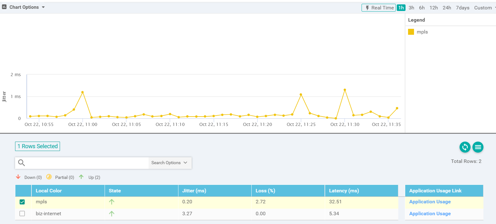Click the green up arrow in mpls row
The image size is (496, 224).
point(112,202)
